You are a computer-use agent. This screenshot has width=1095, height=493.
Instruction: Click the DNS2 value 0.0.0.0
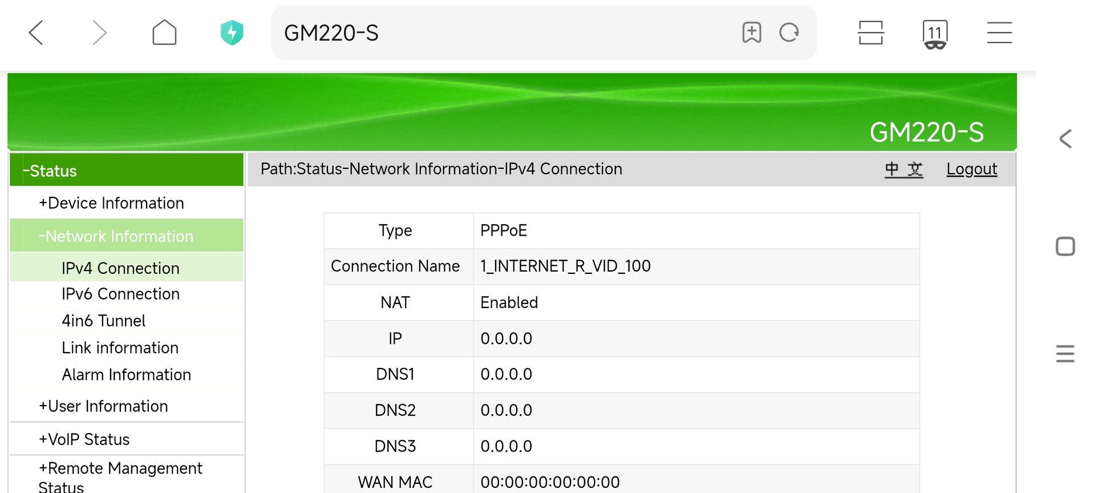[x=506, y=410]
